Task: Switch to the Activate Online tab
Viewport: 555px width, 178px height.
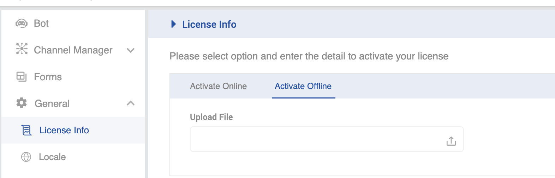Action: pos(218,86)
